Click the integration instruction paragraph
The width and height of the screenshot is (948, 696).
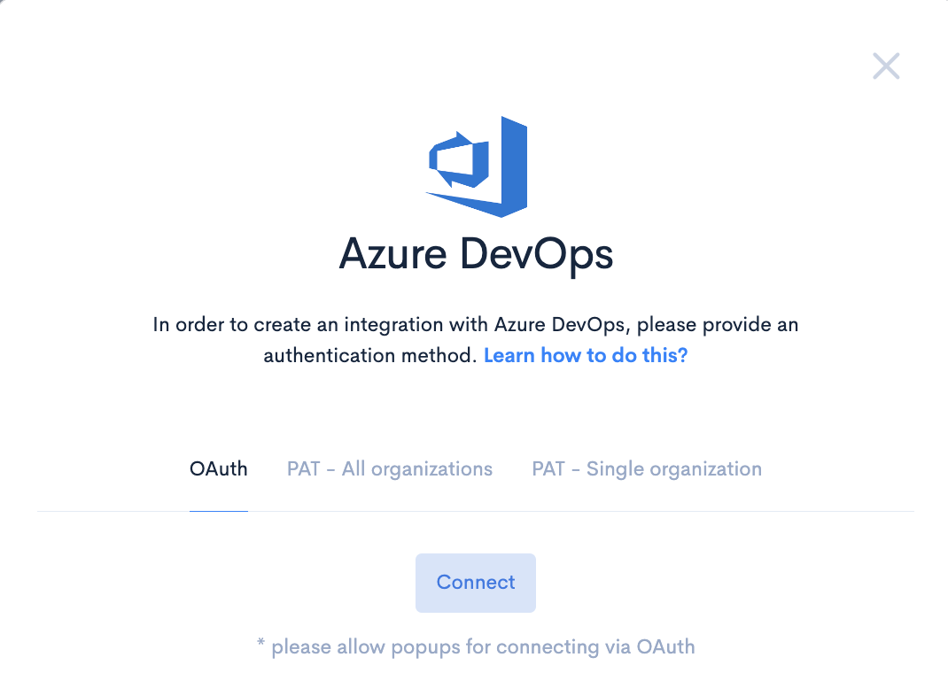click(x=475, y=339)
